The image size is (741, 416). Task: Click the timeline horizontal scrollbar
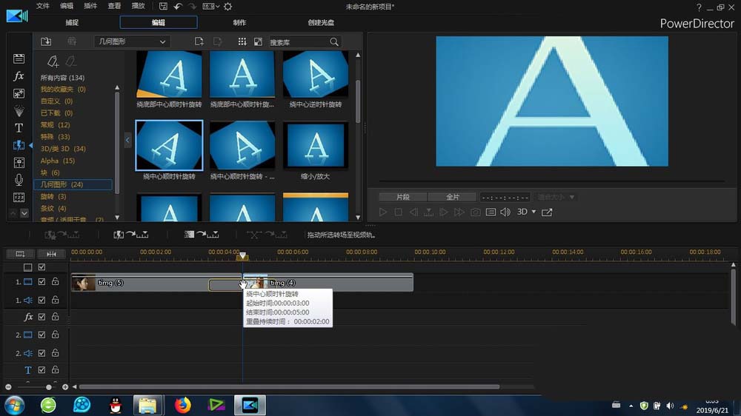pos(289,386)
